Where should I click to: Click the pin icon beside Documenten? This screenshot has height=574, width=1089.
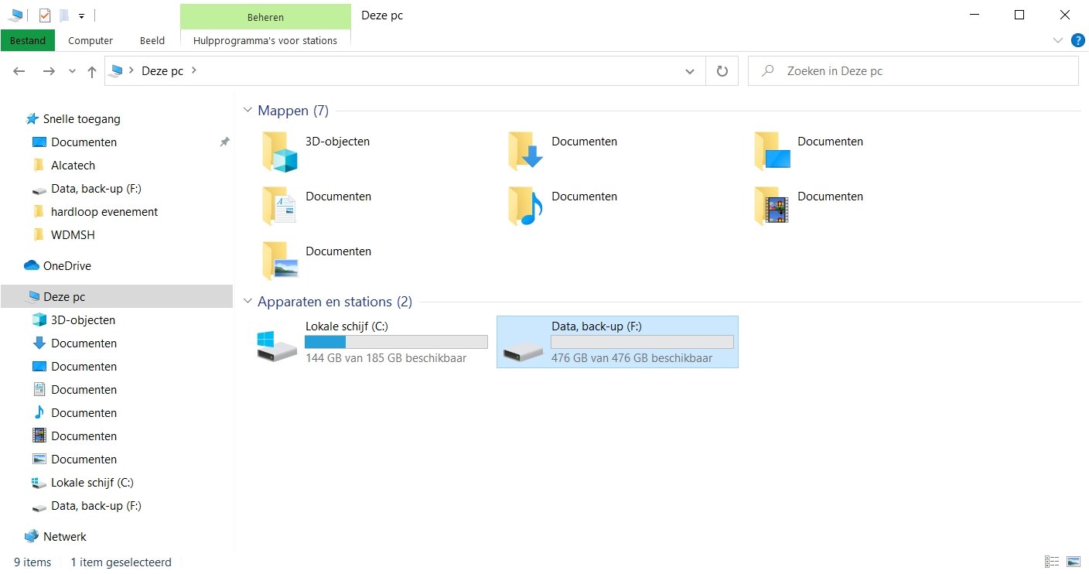224,142
